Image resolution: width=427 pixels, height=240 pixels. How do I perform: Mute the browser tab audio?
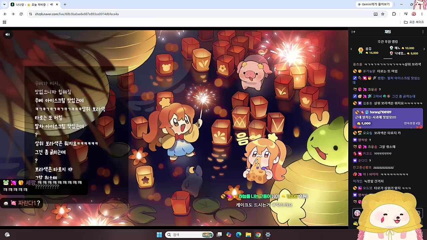pos(51,4)
